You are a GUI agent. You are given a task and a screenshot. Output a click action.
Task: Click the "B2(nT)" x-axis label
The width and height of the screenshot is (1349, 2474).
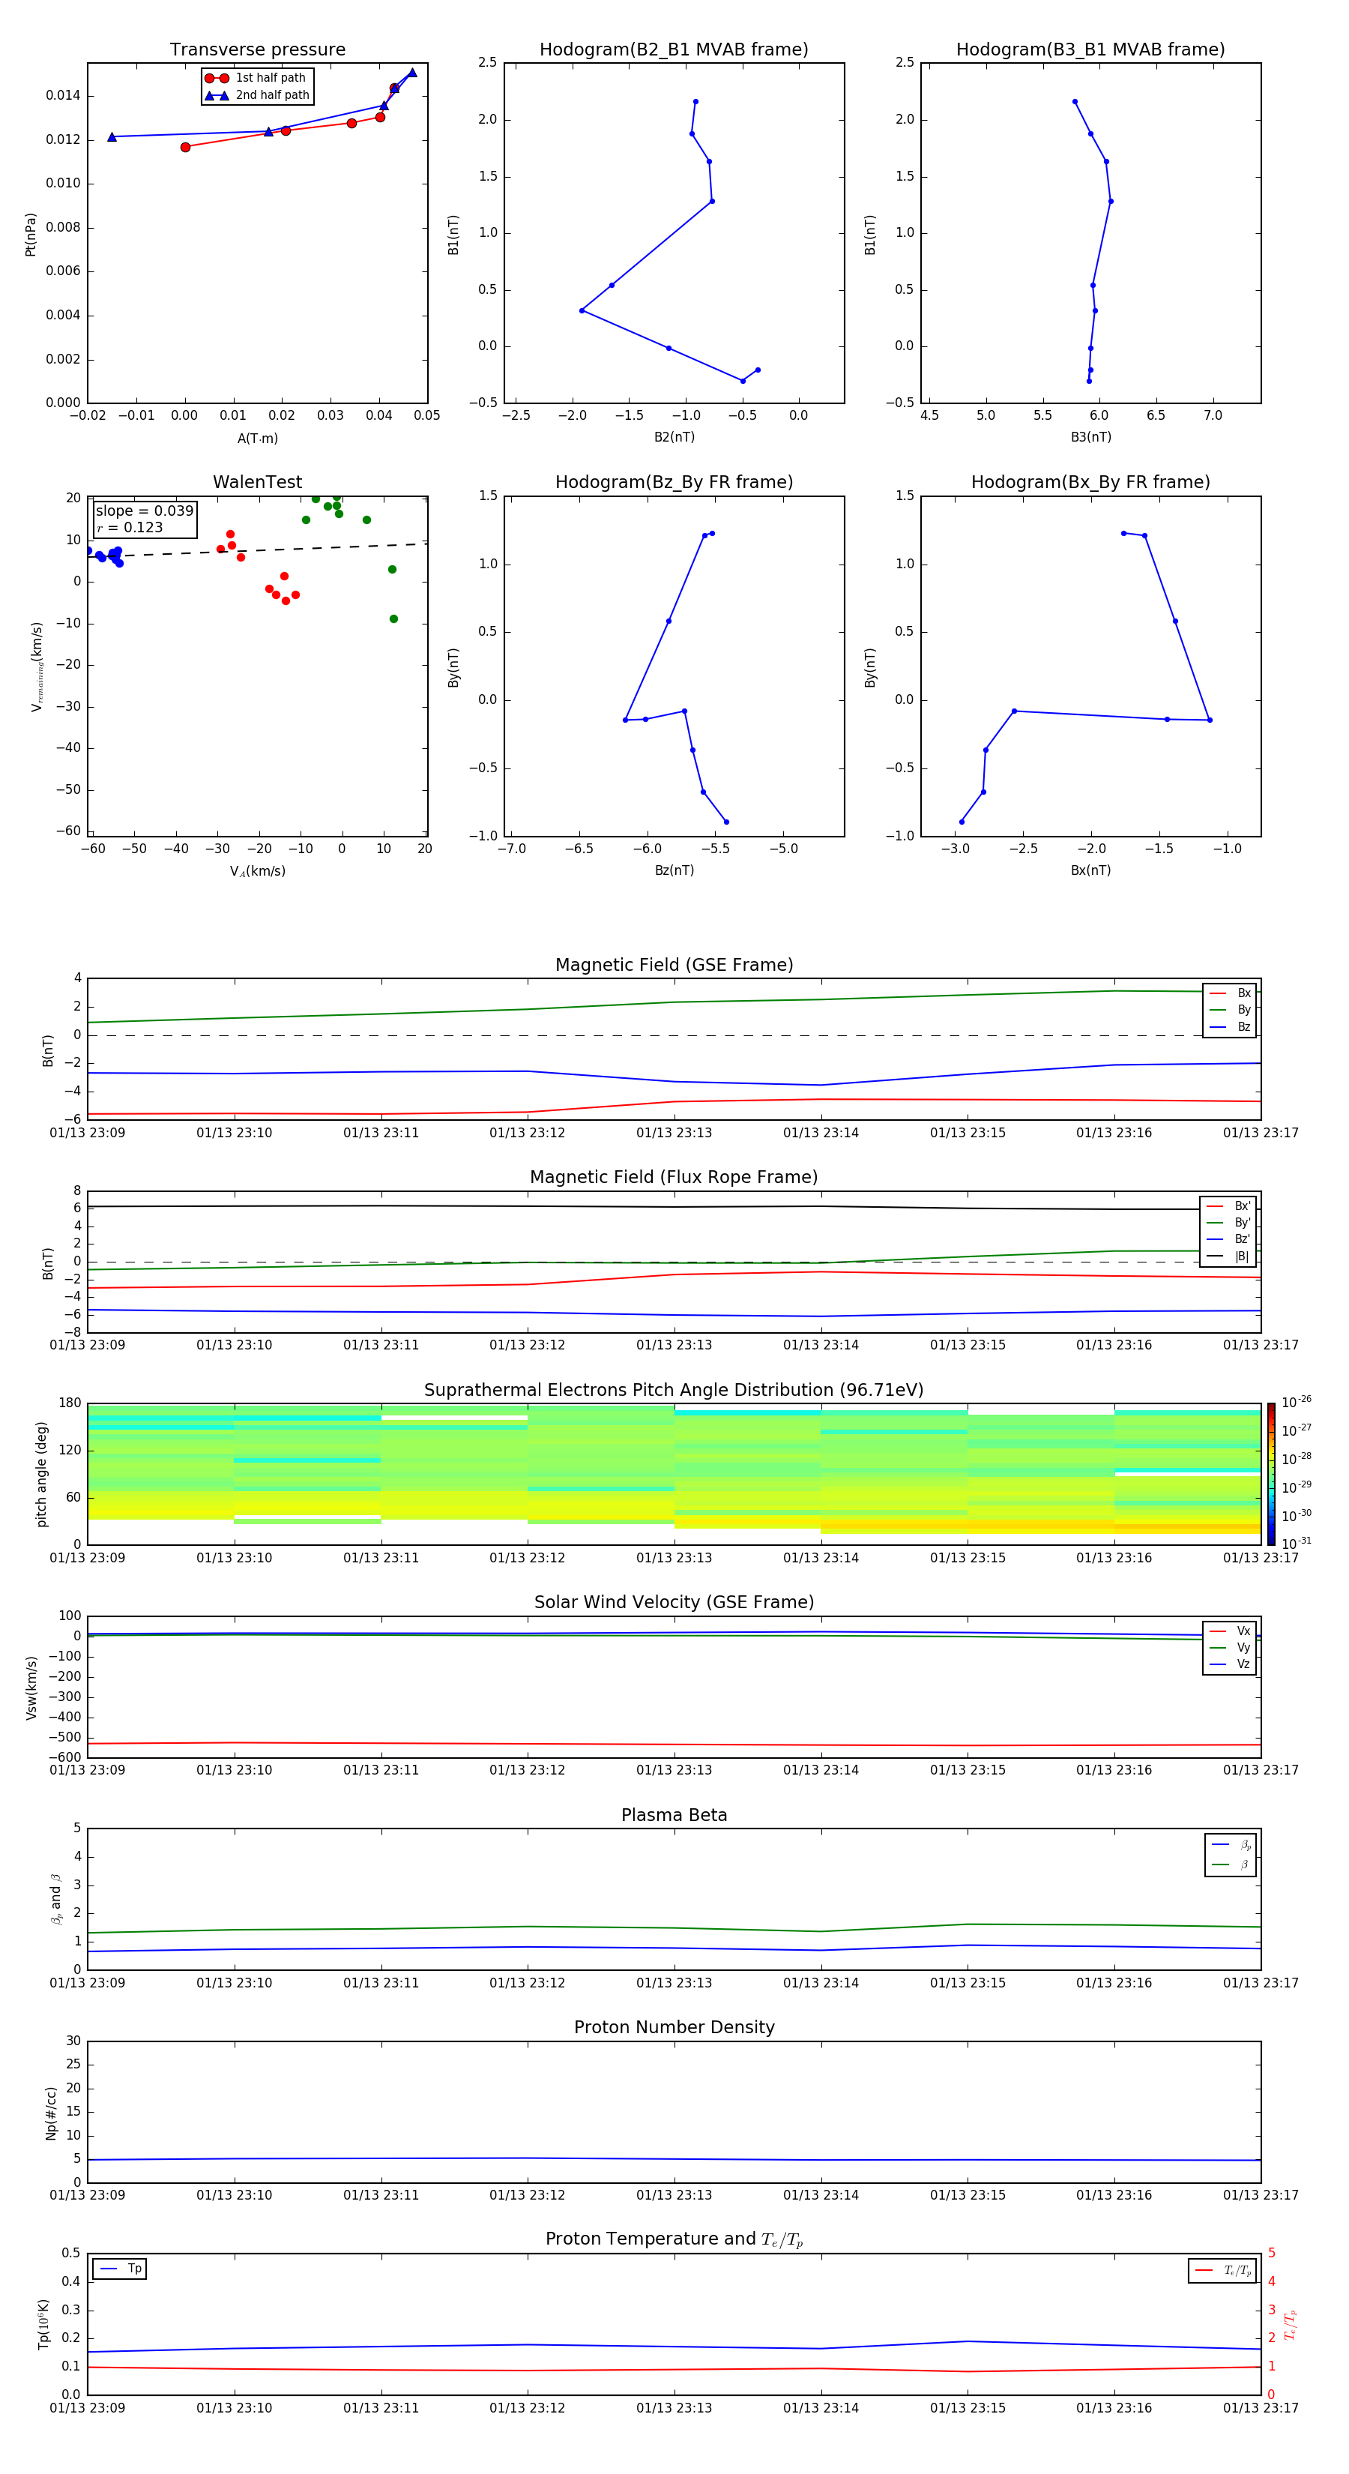[674, 437]
